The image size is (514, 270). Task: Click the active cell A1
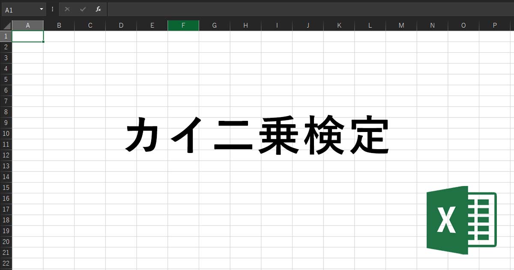pyautogui.click(x=28, y=36)
